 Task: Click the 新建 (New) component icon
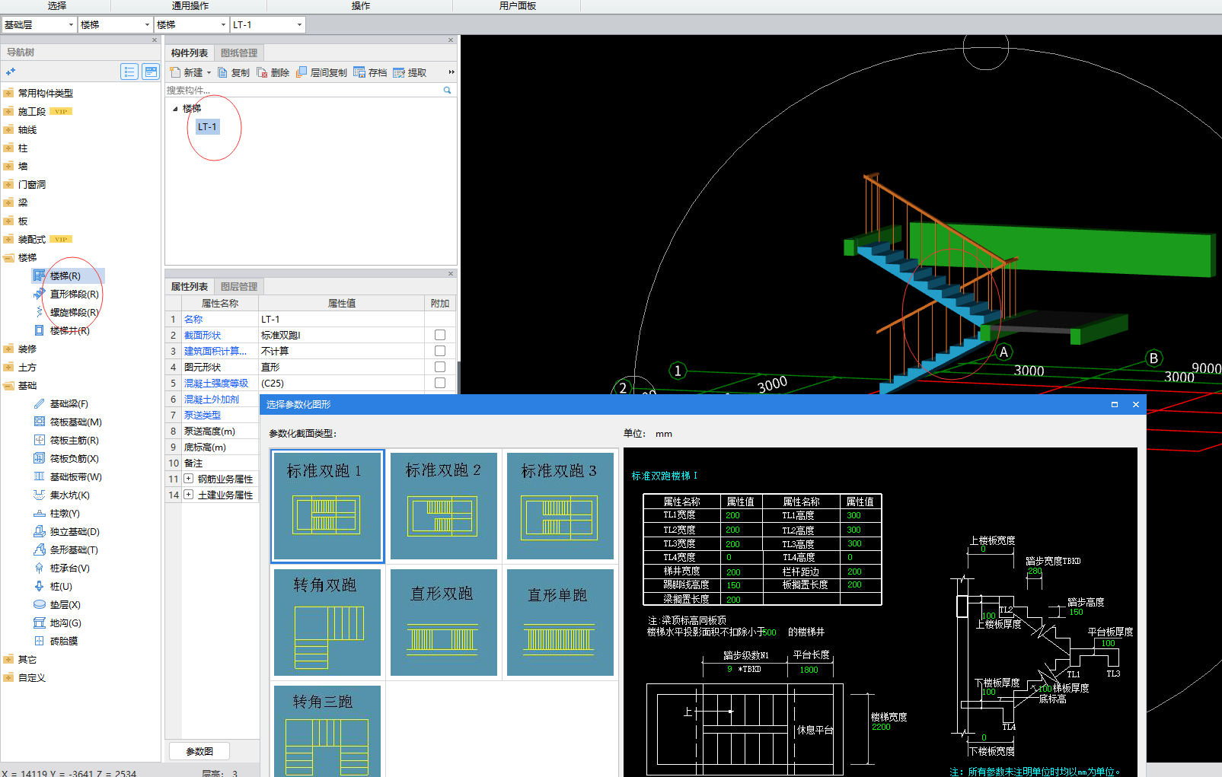[x=176, y=72]
